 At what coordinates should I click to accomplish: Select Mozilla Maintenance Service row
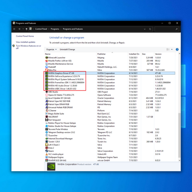coord(110,64)
